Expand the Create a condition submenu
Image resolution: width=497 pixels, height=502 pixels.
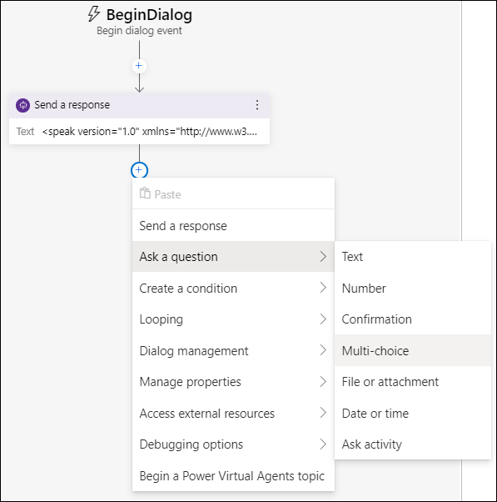pos(233,289)
